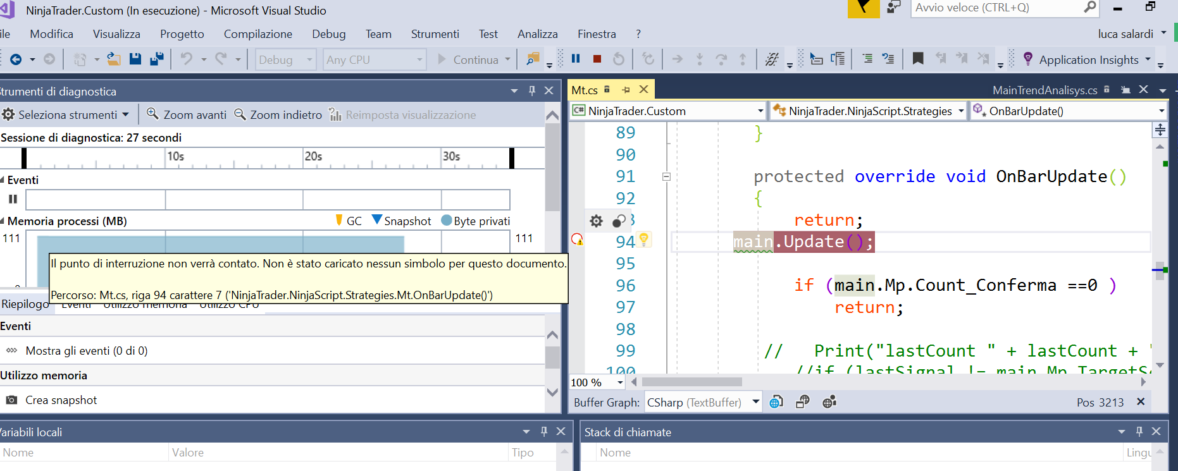Click the comment selection toolbar icon
This screenshot has height=471, width=1178.
point(867,59)
